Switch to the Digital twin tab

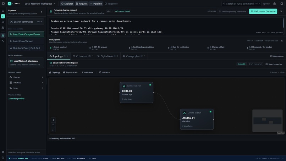108,56
